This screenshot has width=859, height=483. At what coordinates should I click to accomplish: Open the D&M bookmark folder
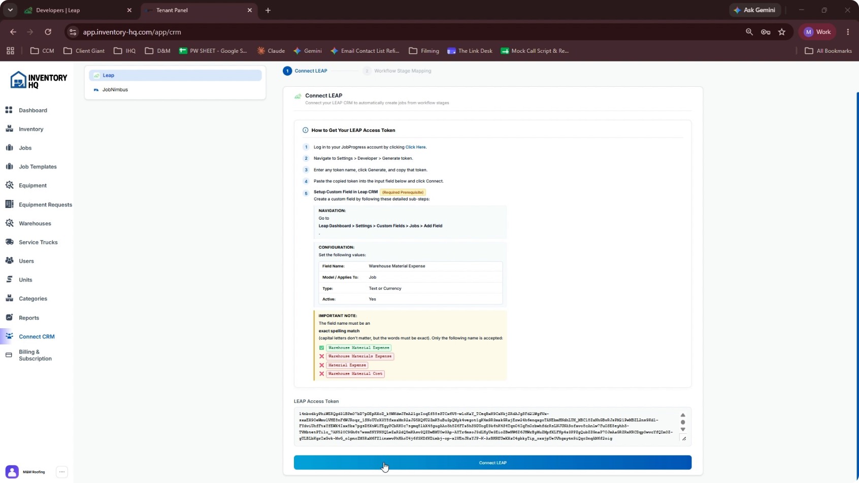tap(157, 51)
